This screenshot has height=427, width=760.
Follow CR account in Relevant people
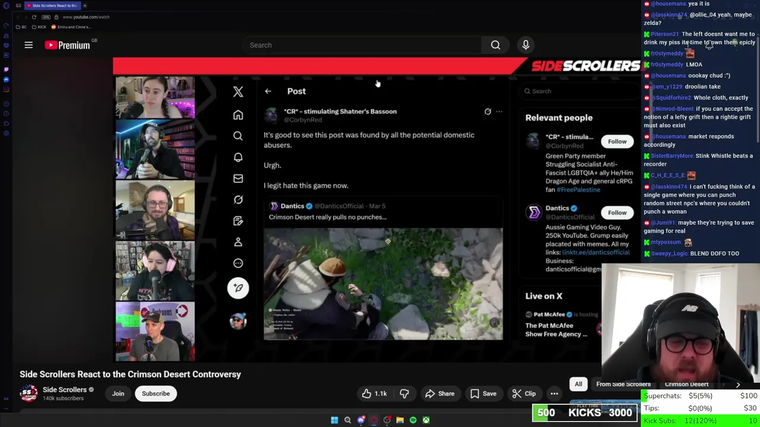pyautogui.click(x=617, y=141)
